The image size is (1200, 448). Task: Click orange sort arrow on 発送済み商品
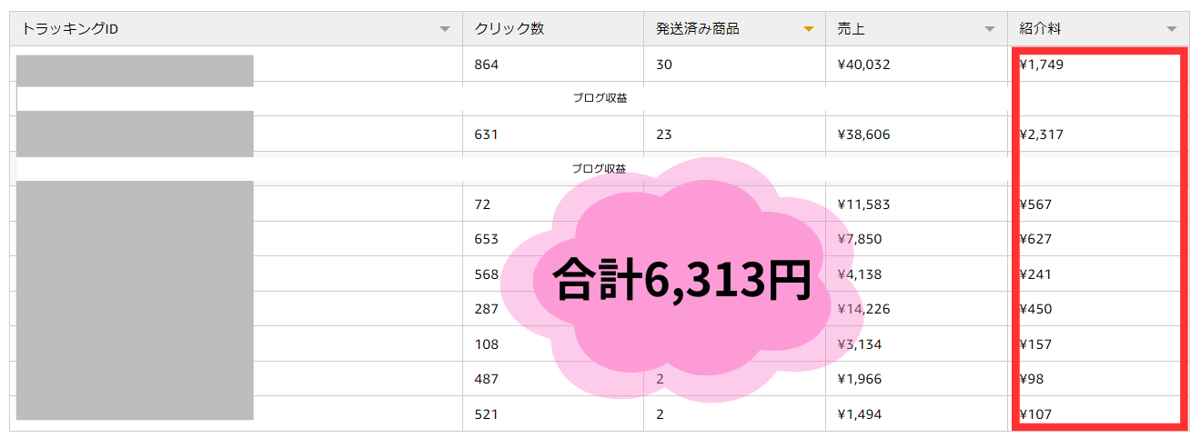[808, 29]
